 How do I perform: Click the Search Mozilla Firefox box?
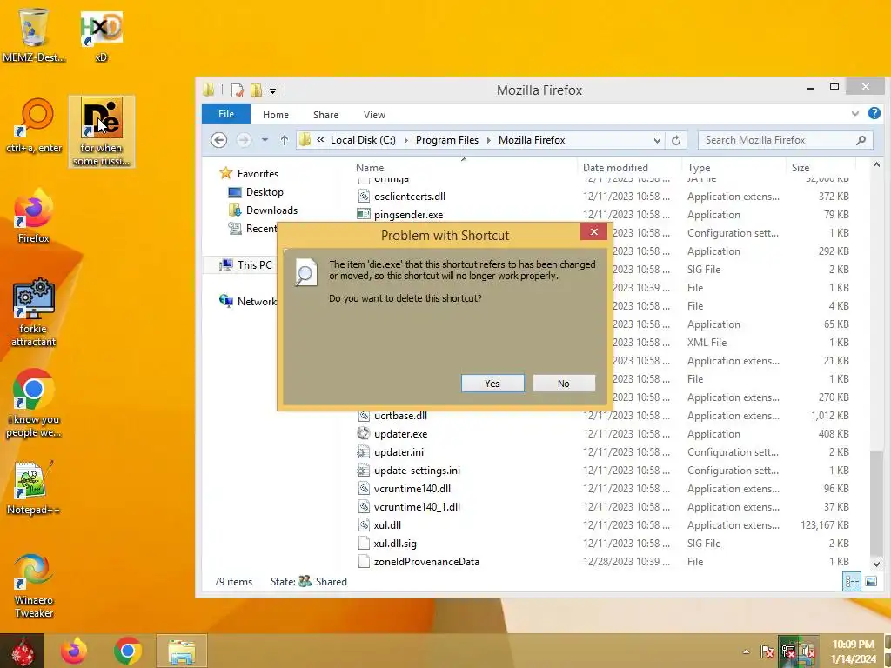pyautogui.click(x=786, y=140)
